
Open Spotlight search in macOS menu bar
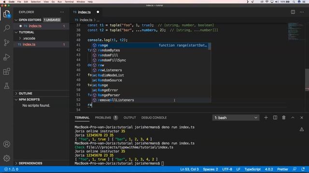(294, 1)
